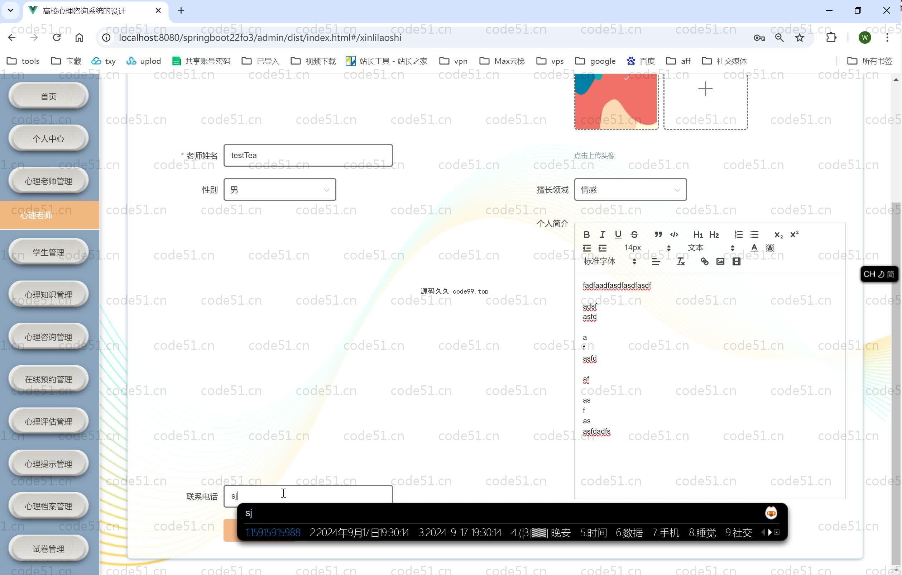Open the browser zoom control
This screenshot has height=575, width=902.
[x=779, y=38]
